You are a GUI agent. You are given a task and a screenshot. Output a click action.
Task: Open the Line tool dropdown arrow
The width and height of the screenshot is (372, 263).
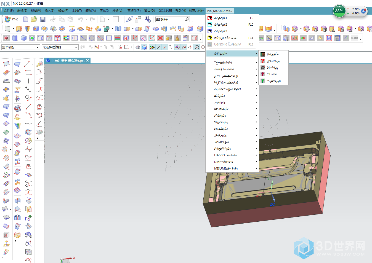pyautogui.click(x=33, y=64)
